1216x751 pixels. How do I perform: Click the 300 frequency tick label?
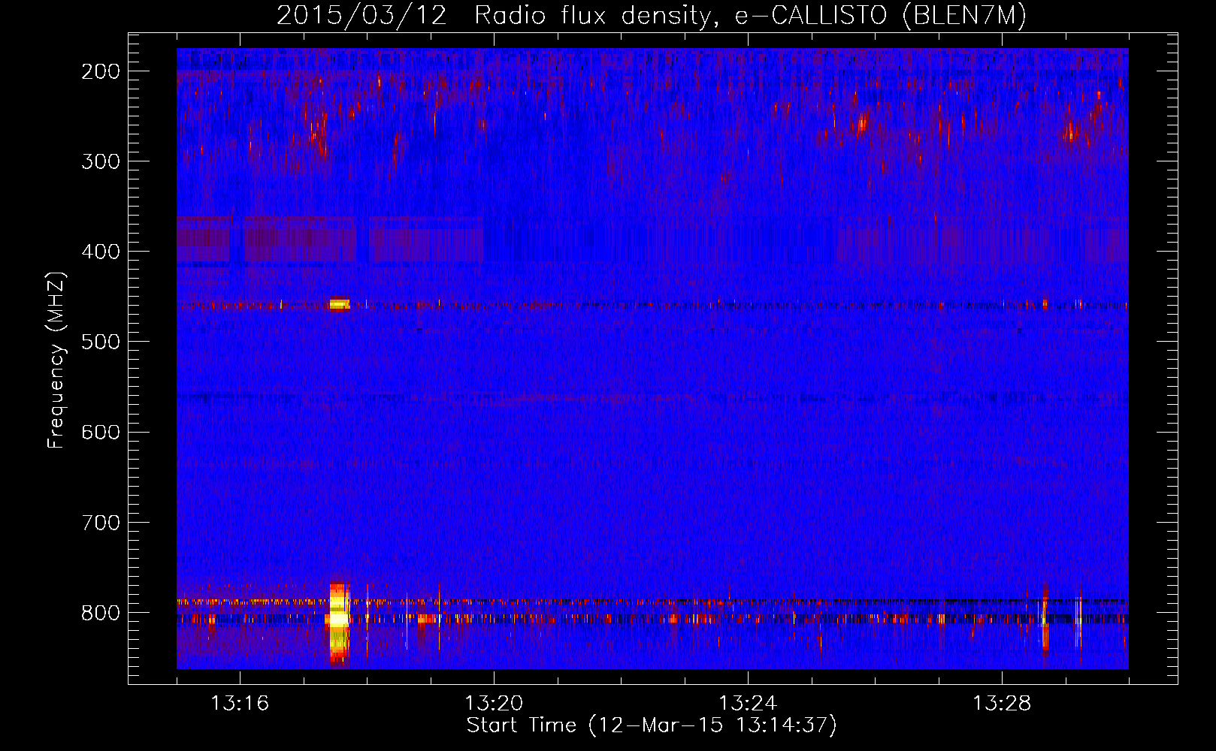coord(101,161)
